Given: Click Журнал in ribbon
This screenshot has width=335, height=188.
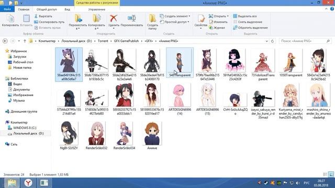Looking at the screenshot, I should tap(217, 28).
